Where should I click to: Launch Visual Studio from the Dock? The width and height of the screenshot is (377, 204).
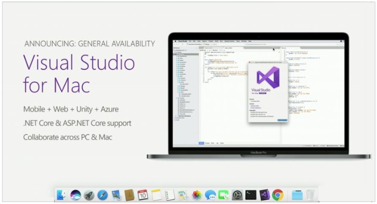tap(264, 195)
